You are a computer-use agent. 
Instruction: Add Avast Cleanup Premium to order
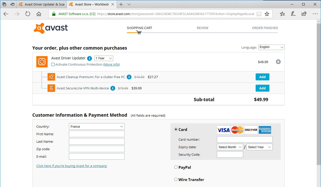click(262, 77)
